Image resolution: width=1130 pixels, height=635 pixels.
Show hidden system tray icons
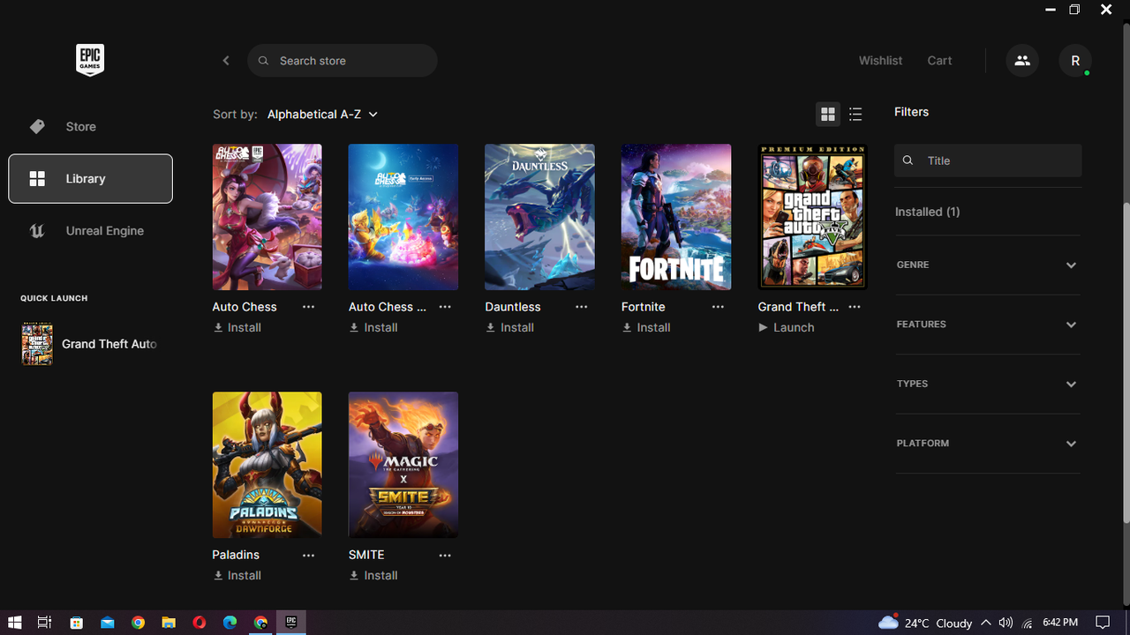(x=986, y=623)
